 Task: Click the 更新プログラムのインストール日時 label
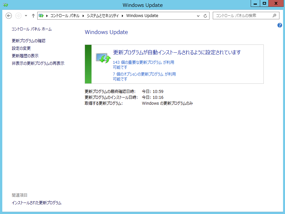[x=111, y=98]
